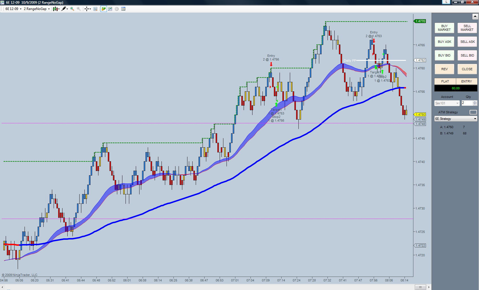Viewport: 479px width, 290px height.
Task: Click the 1.4749 price axis marker
Action: point(420,119)
